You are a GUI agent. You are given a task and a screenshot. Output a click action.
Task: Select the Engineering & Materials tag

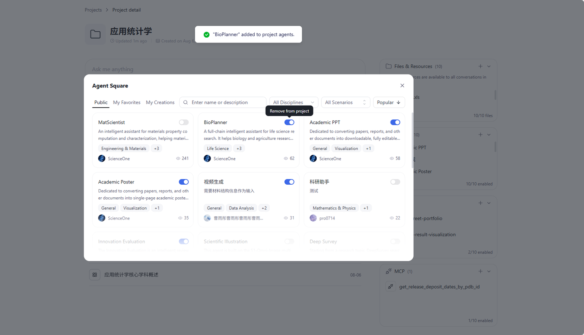pyautogui.click(x=124, y=149)
